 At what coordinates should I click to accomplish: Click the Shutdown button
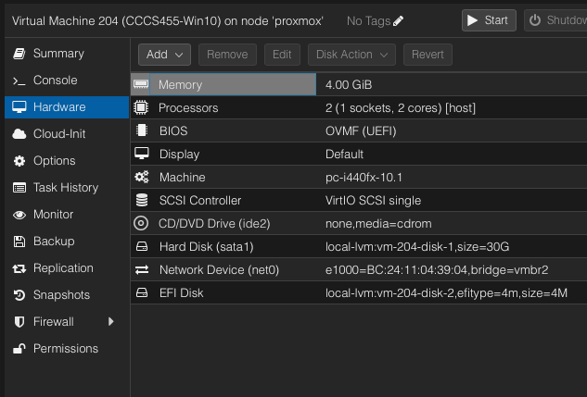coord(555,20)
